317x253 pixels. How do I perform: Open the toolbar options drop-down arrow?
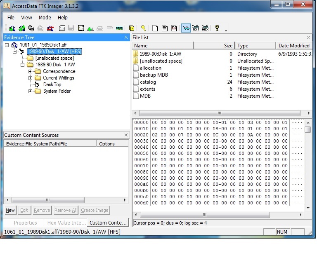[x=226, y=31]
